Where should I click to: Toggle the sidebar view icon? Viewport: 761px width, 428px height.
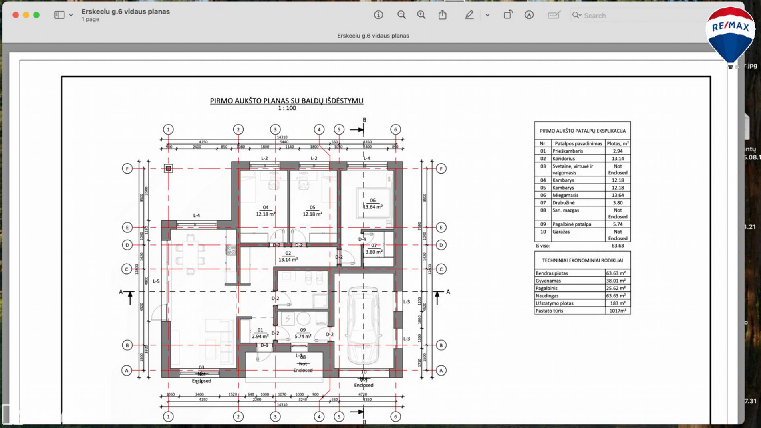(x=59, y=15)
